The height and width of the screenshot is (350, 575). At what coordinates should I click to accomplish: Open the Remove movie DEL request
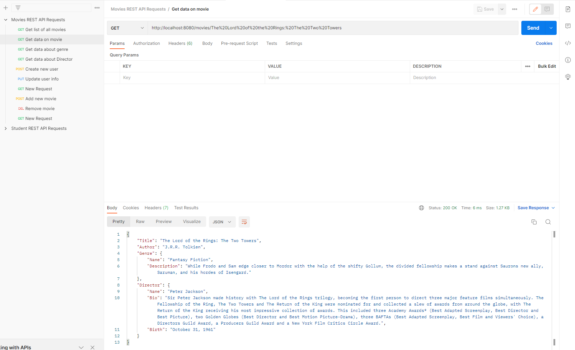tap(52, 109)
